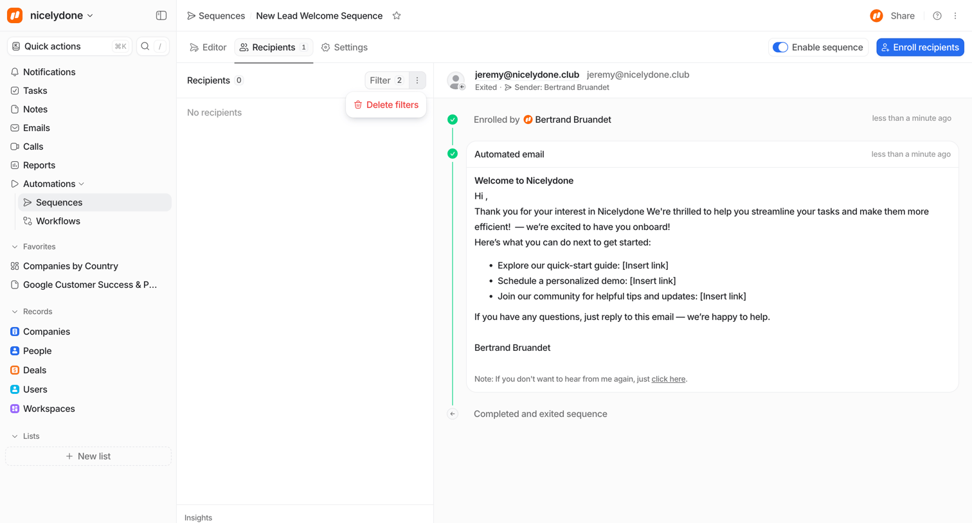Click Enroll recipients button
Image resolution: width=972 pixels, height=523 pixels.
click(x=920, y=47)
